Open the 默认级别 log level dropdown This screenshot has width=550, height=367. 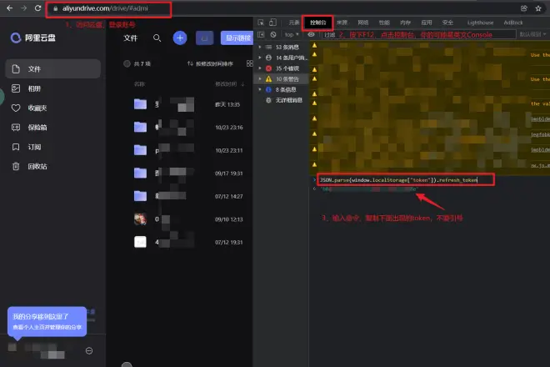click(532, 34)
